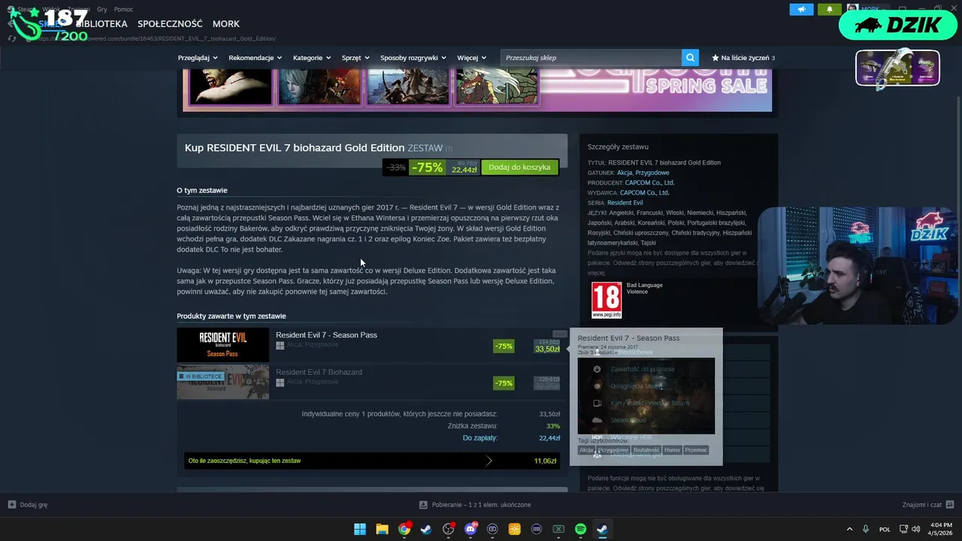Click the Windows platform icon under Season Pass
The image size is (962, 541).
pos(280,346)
